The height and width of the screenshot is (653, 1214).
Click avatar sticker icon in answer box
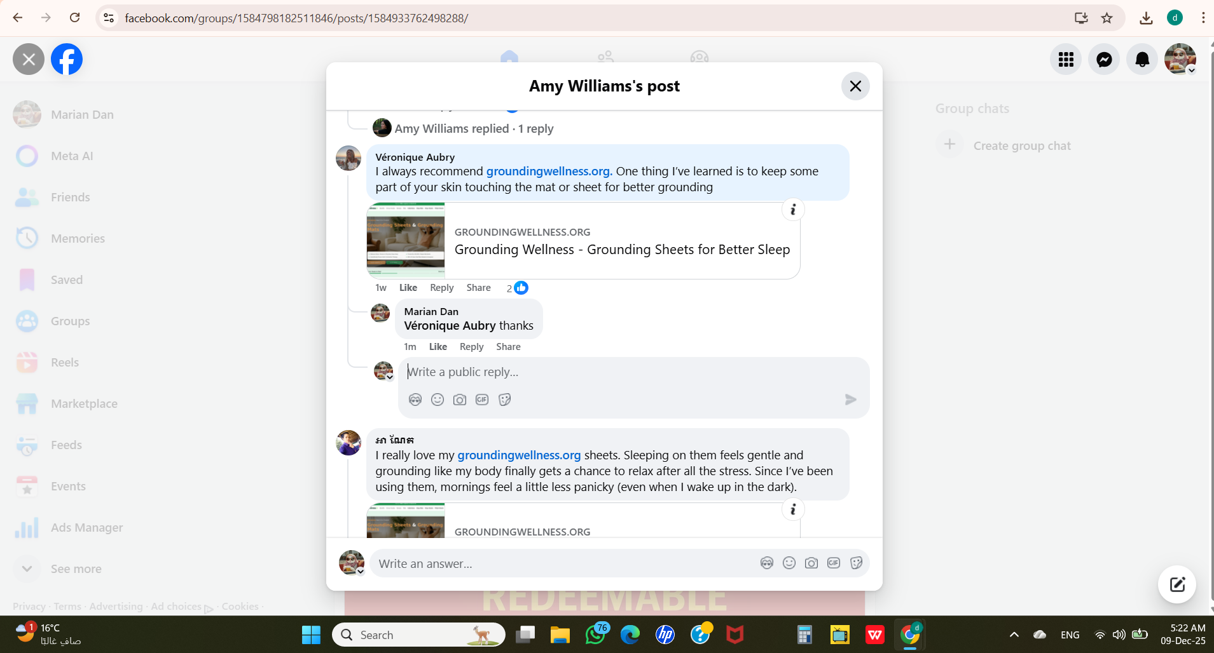point(767,563)
